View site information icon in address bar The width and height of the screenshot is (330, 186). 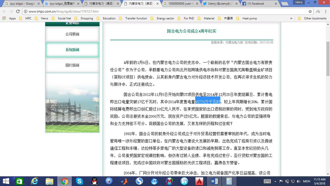[25, 12]
